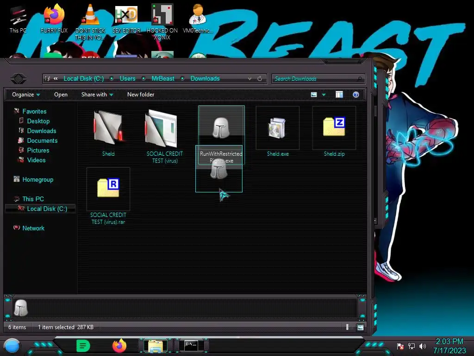The image size is (474, 356).
Task: Expand the address bar history dropdown
Action: tap(249, 79)
